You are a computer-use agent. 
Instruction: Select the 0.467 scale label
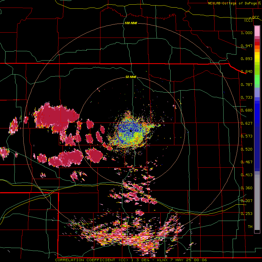(x=247, y=162)
